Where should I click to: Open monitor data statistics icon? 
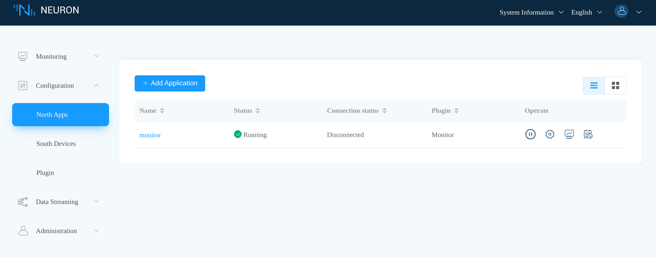point(569,134)
